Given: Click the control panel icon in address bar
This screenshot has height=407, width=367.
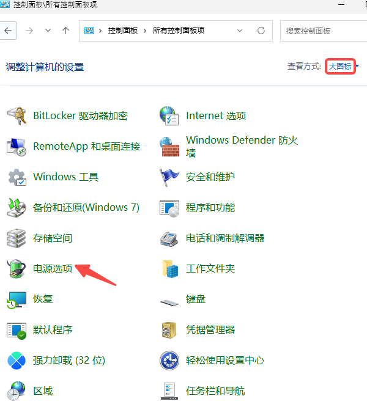Looking at the screenshot, I should 89,31.
